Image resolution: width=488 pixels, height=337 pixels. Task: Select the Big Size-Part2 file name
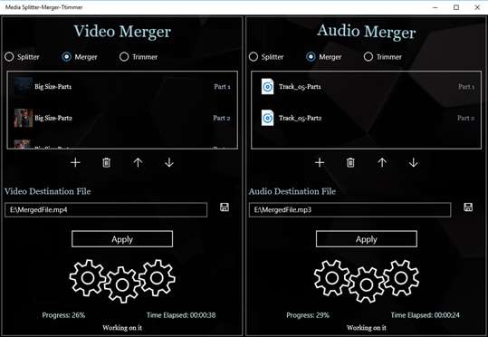[x=53, y=118]
